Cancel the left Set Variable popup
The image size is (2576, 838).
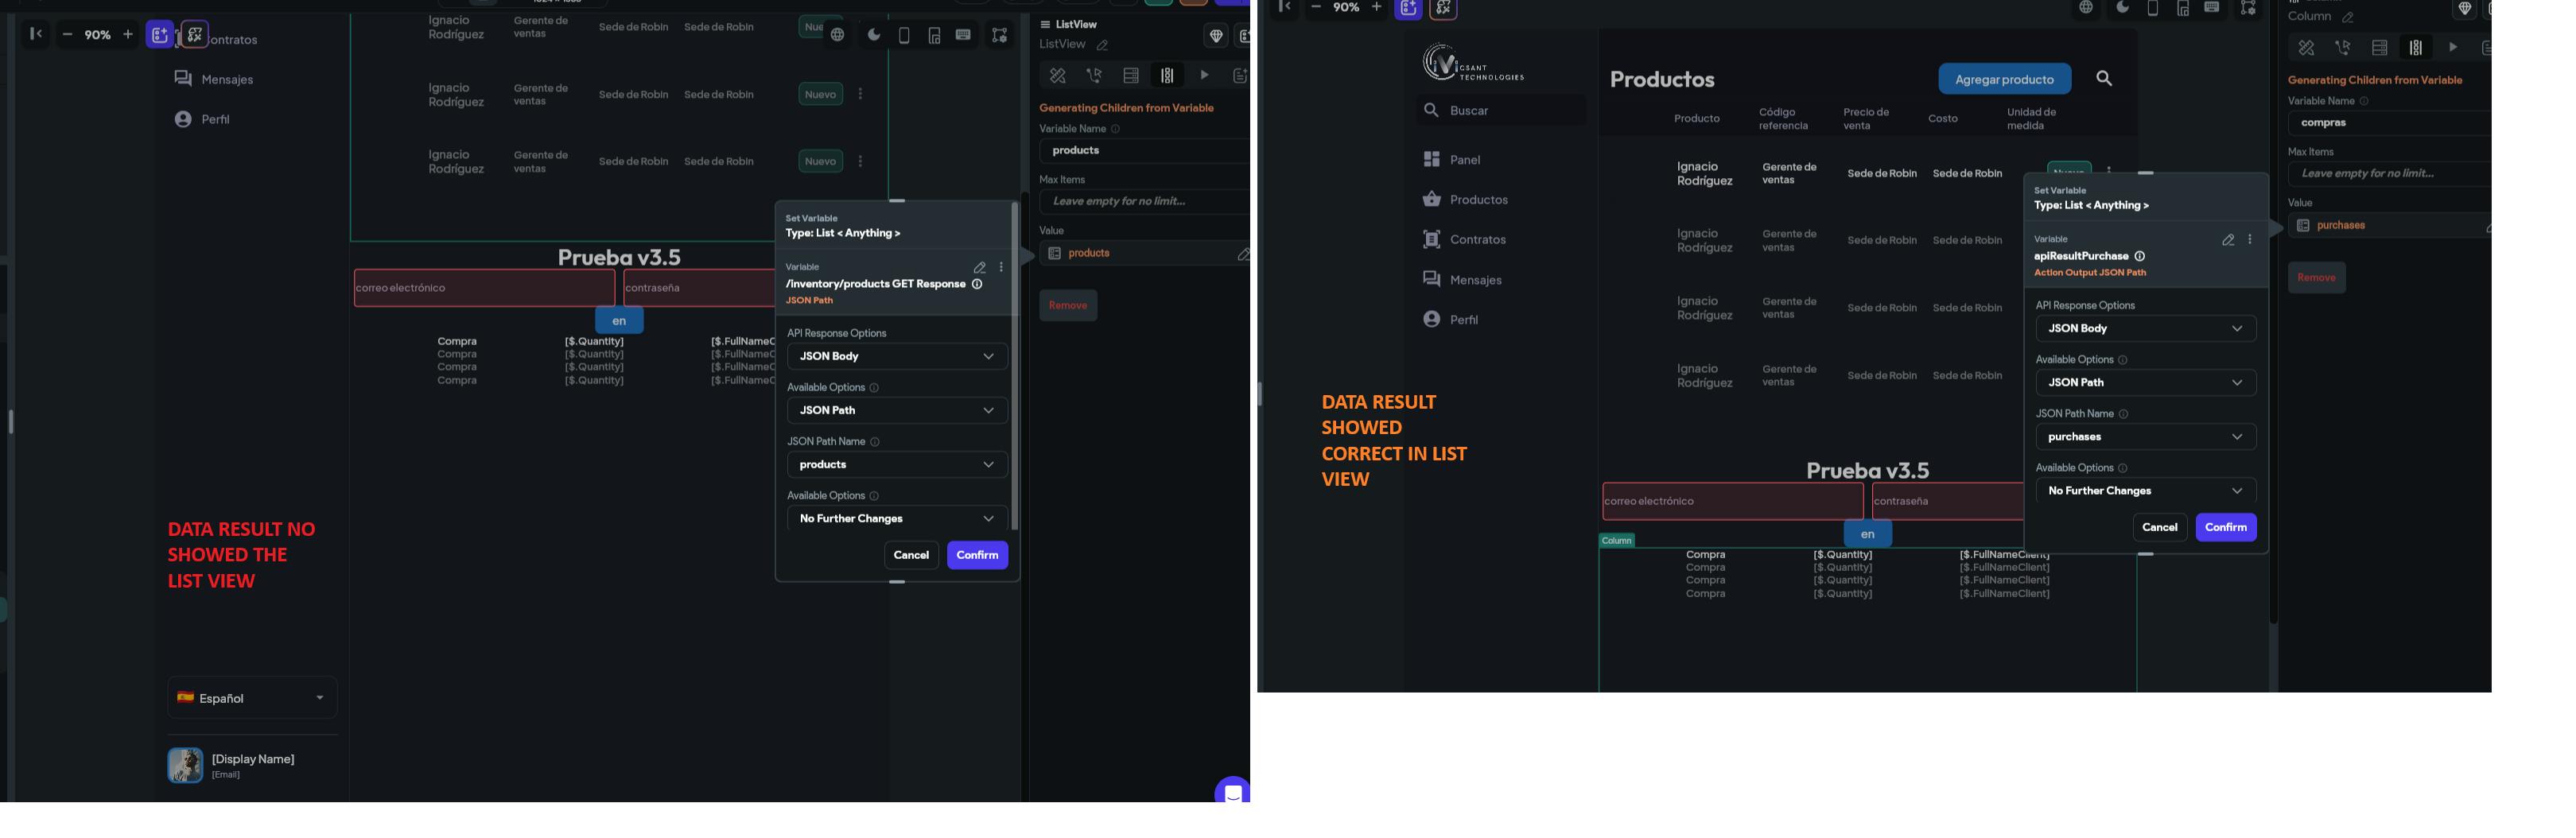click(x=911, y=555)
